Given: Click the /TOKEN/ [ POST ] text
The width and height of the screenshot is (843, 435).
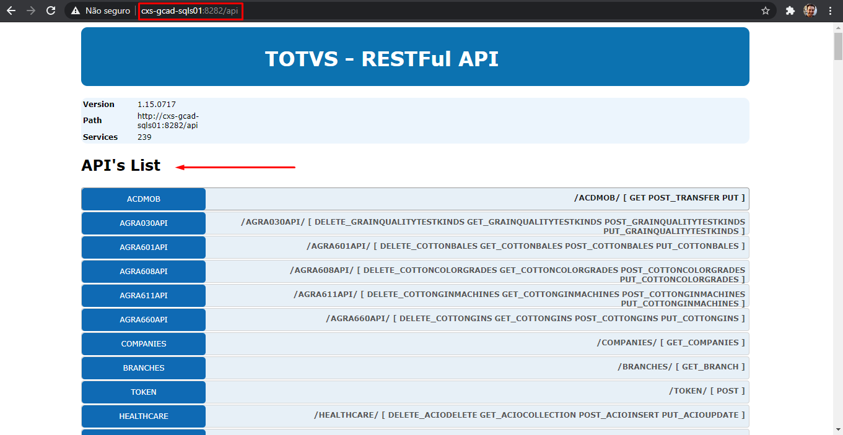Looking at the screenshot, I should [707, 391].
